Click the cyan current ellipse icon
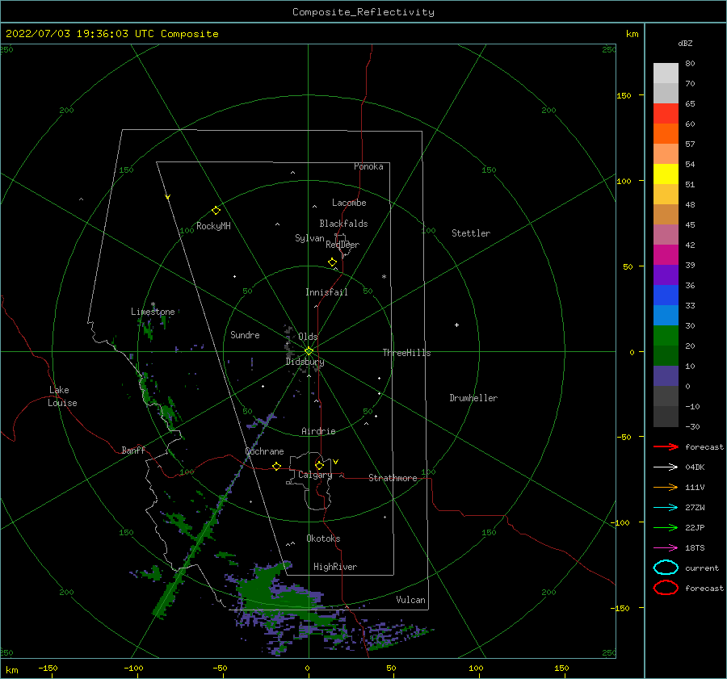The image size is (727, 679). [666, 568]
